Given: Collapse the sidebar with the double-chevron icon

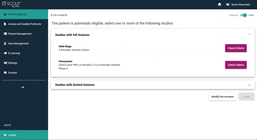Looking at the screenshot, I should tap(23, 87).
